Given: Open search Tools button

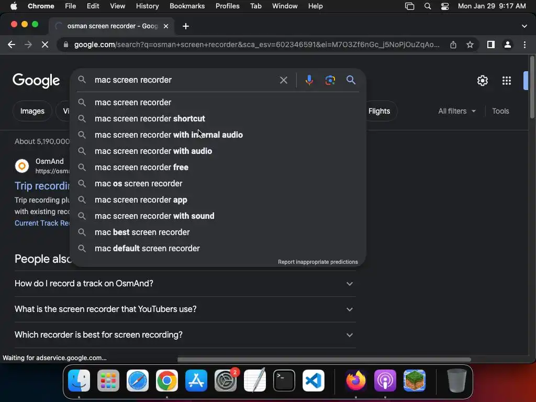Looking at the screenshot, I should (500, 111).
